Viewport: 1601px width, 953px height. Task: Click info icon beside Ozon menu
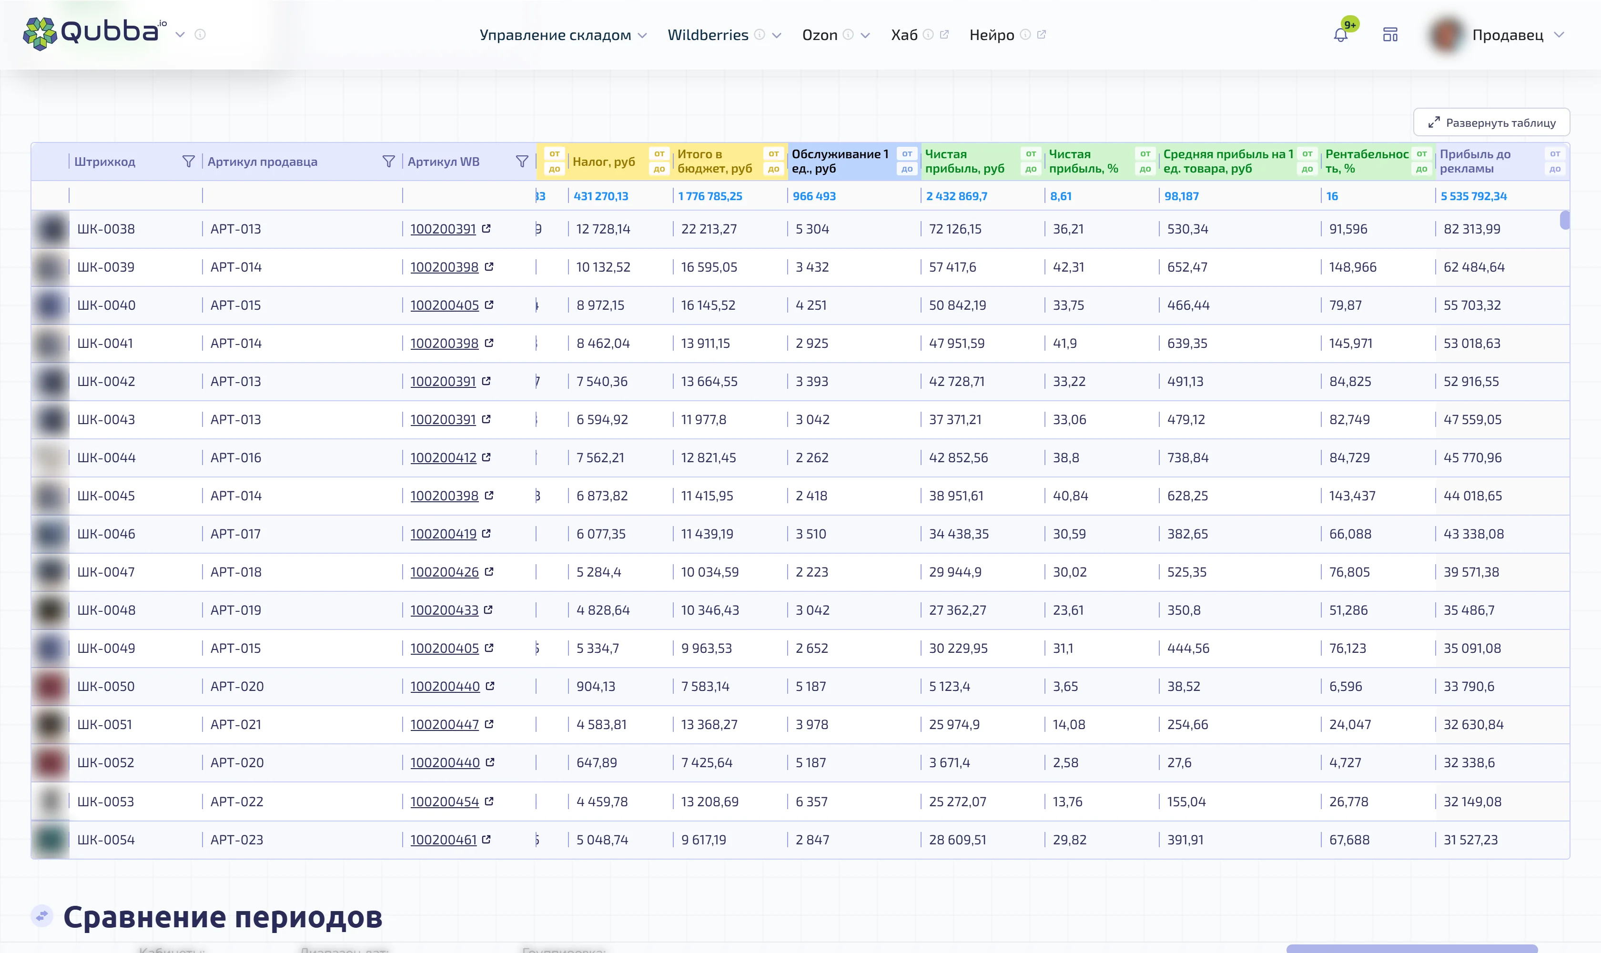pyautogui.click(x=848, y=34)
